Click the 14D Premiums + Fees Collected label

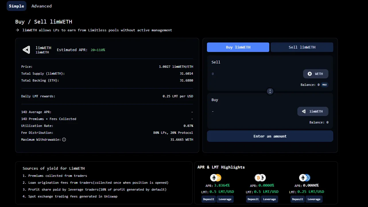click(49, 119)
